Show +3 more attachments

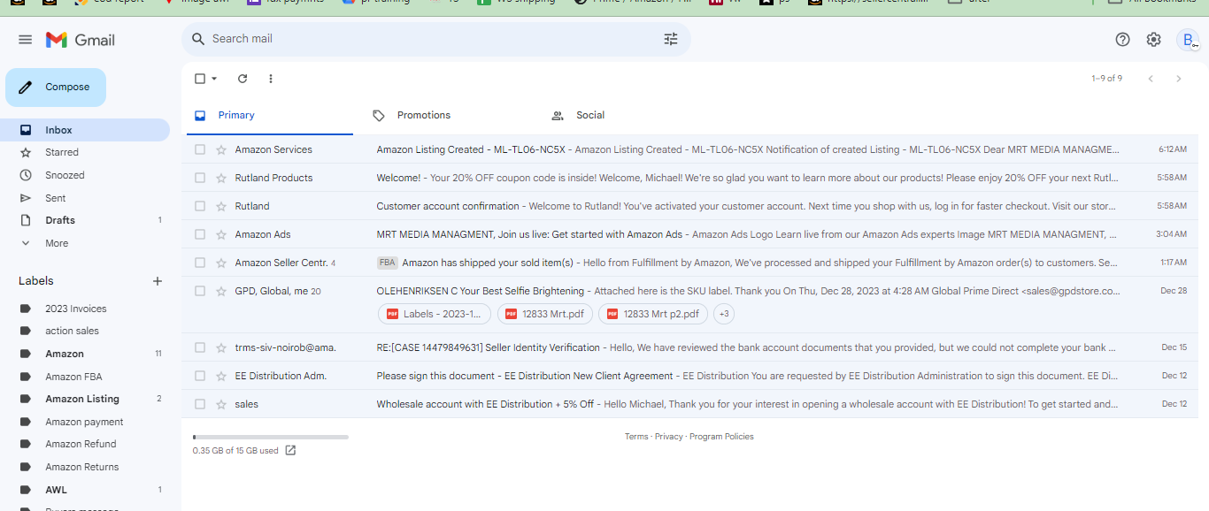pyautogui.click(x=723, y=314)
